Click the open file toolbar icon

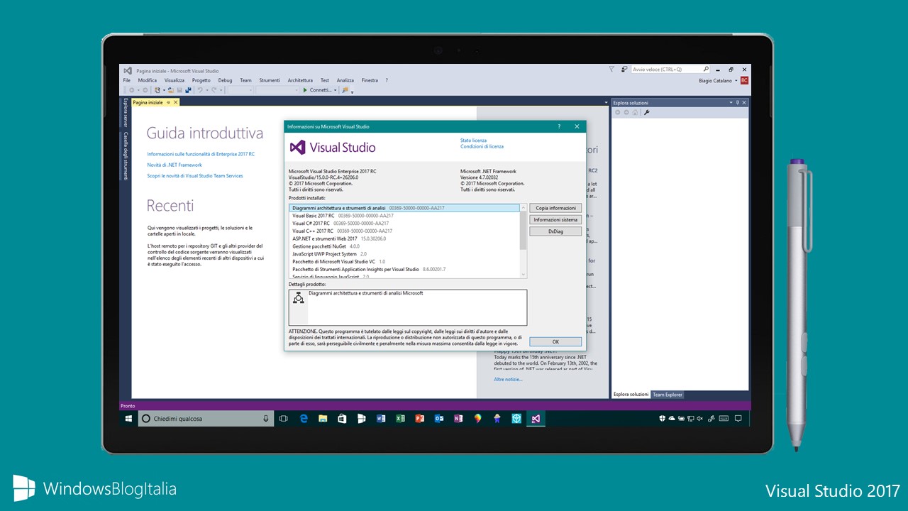coord(171,90)
